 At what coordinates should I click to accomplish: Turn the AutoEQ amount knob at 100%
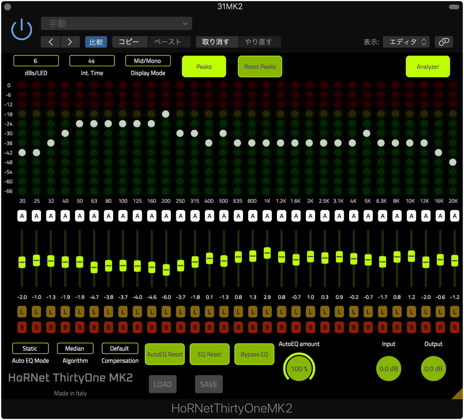coord(299,368)
